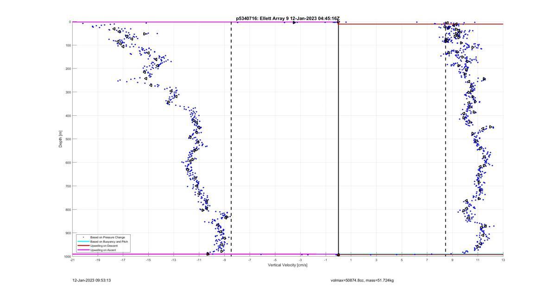Viewport: 556px width, 288px height.
Task: Click the depth-axis tick label "800"
Action: point(68,209)
